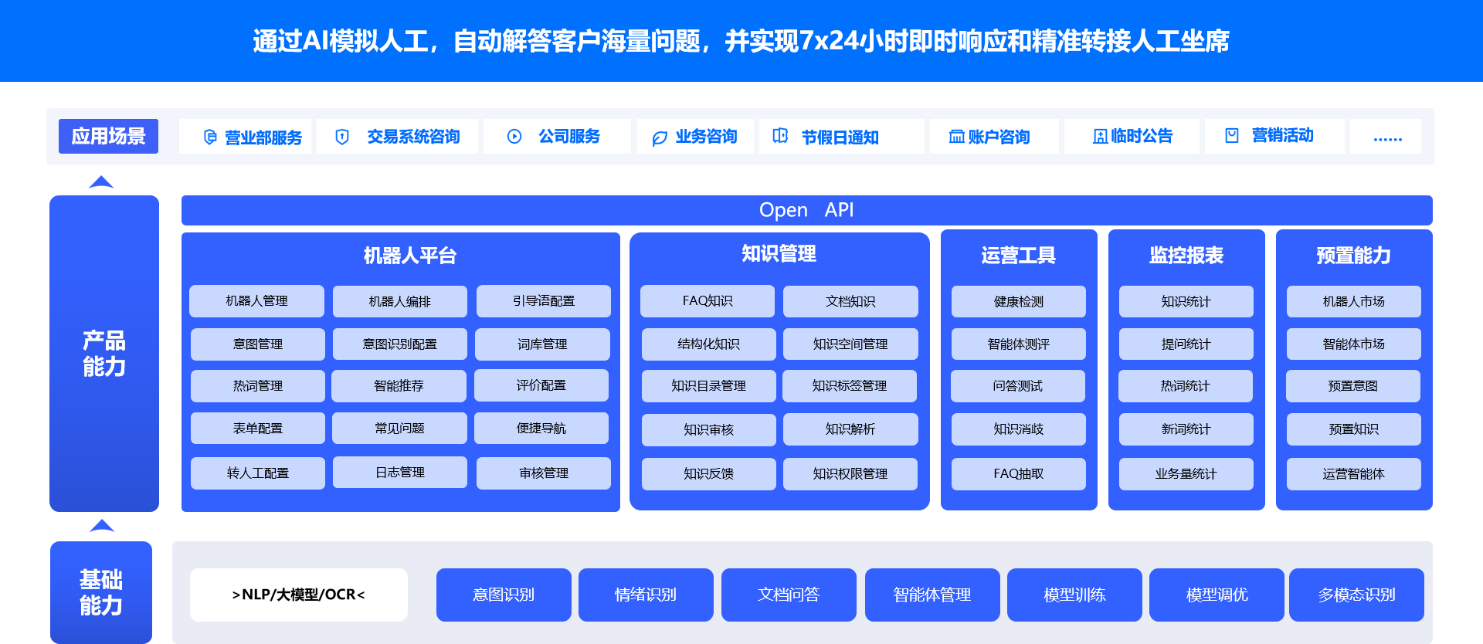Click the chat bubble icon beside 业务咨询

point(660,138)
